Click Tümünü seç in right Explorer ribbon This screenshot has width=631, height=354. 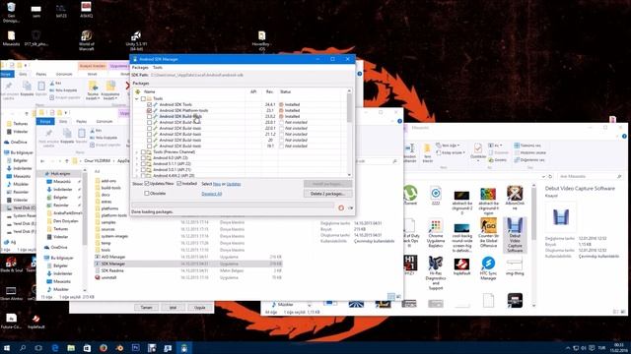click(x=527, y=146)
